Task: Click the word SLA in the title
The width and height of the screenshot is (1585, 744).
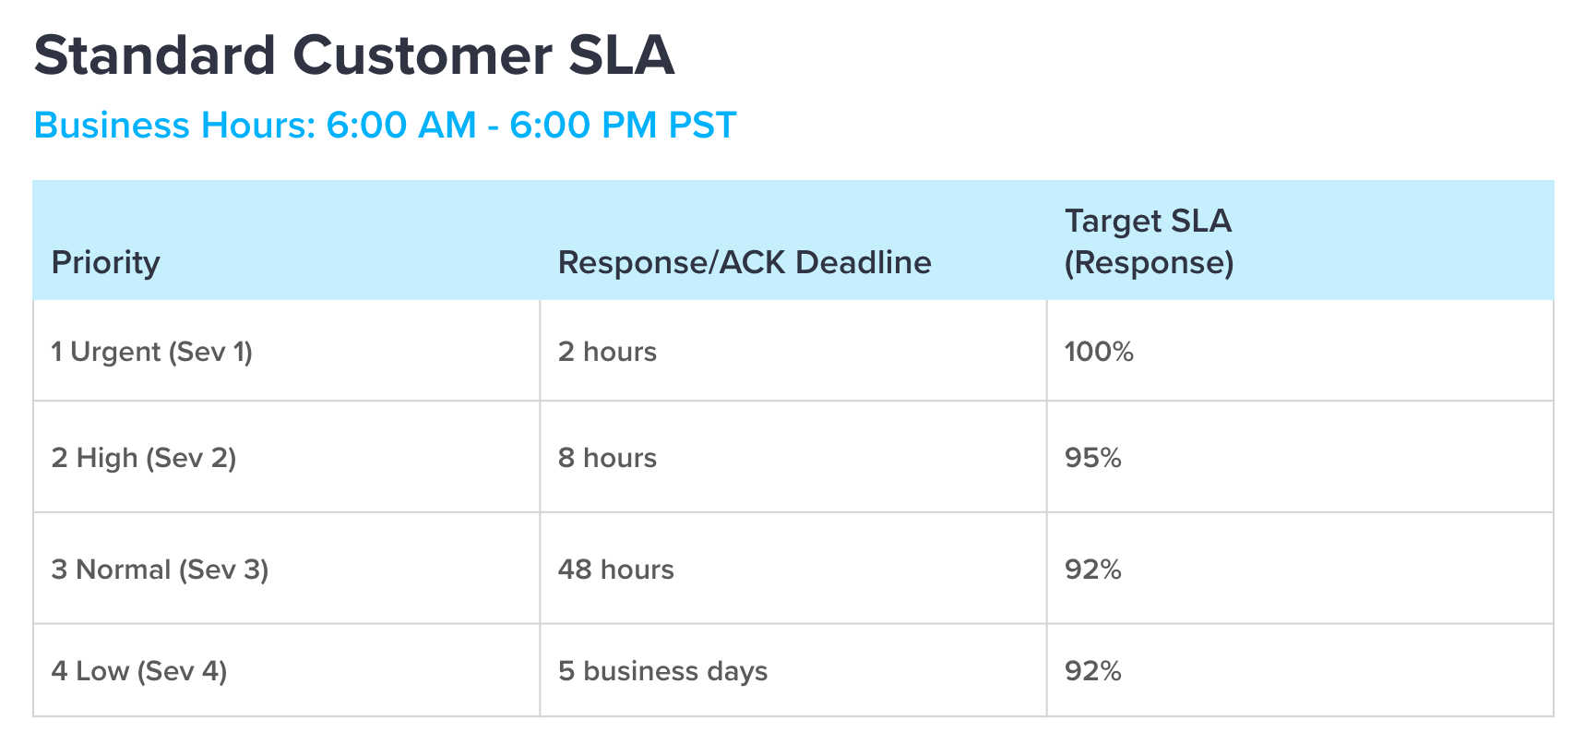Action: (621, 55)
